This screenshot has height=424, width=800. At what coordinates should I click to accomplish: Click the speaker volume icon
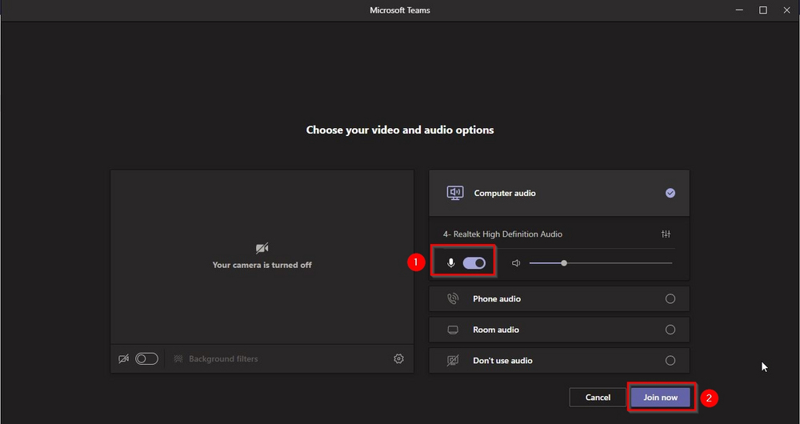pyautogui.click(x=516, y=263)
